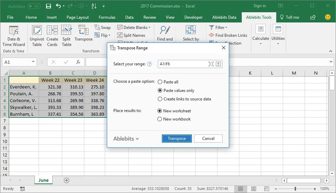This screenshot has width=336, height=193.
Task: Open the Select by Value tool
Action: (191, 33)
